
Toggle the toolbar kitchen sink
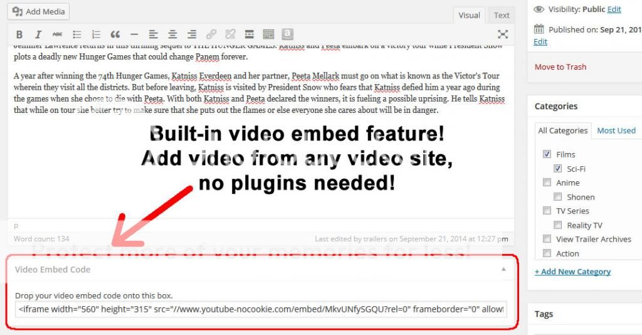[x=268, y=35]
